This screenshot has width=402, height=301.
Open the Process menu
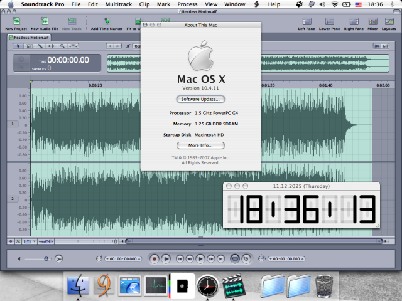pos(187,4)
